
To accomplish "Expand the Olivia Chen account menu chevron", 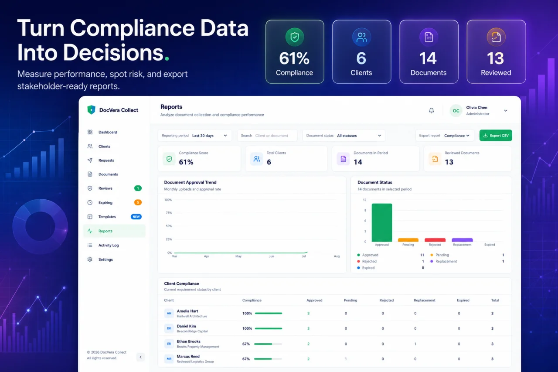I will (506, 111).
